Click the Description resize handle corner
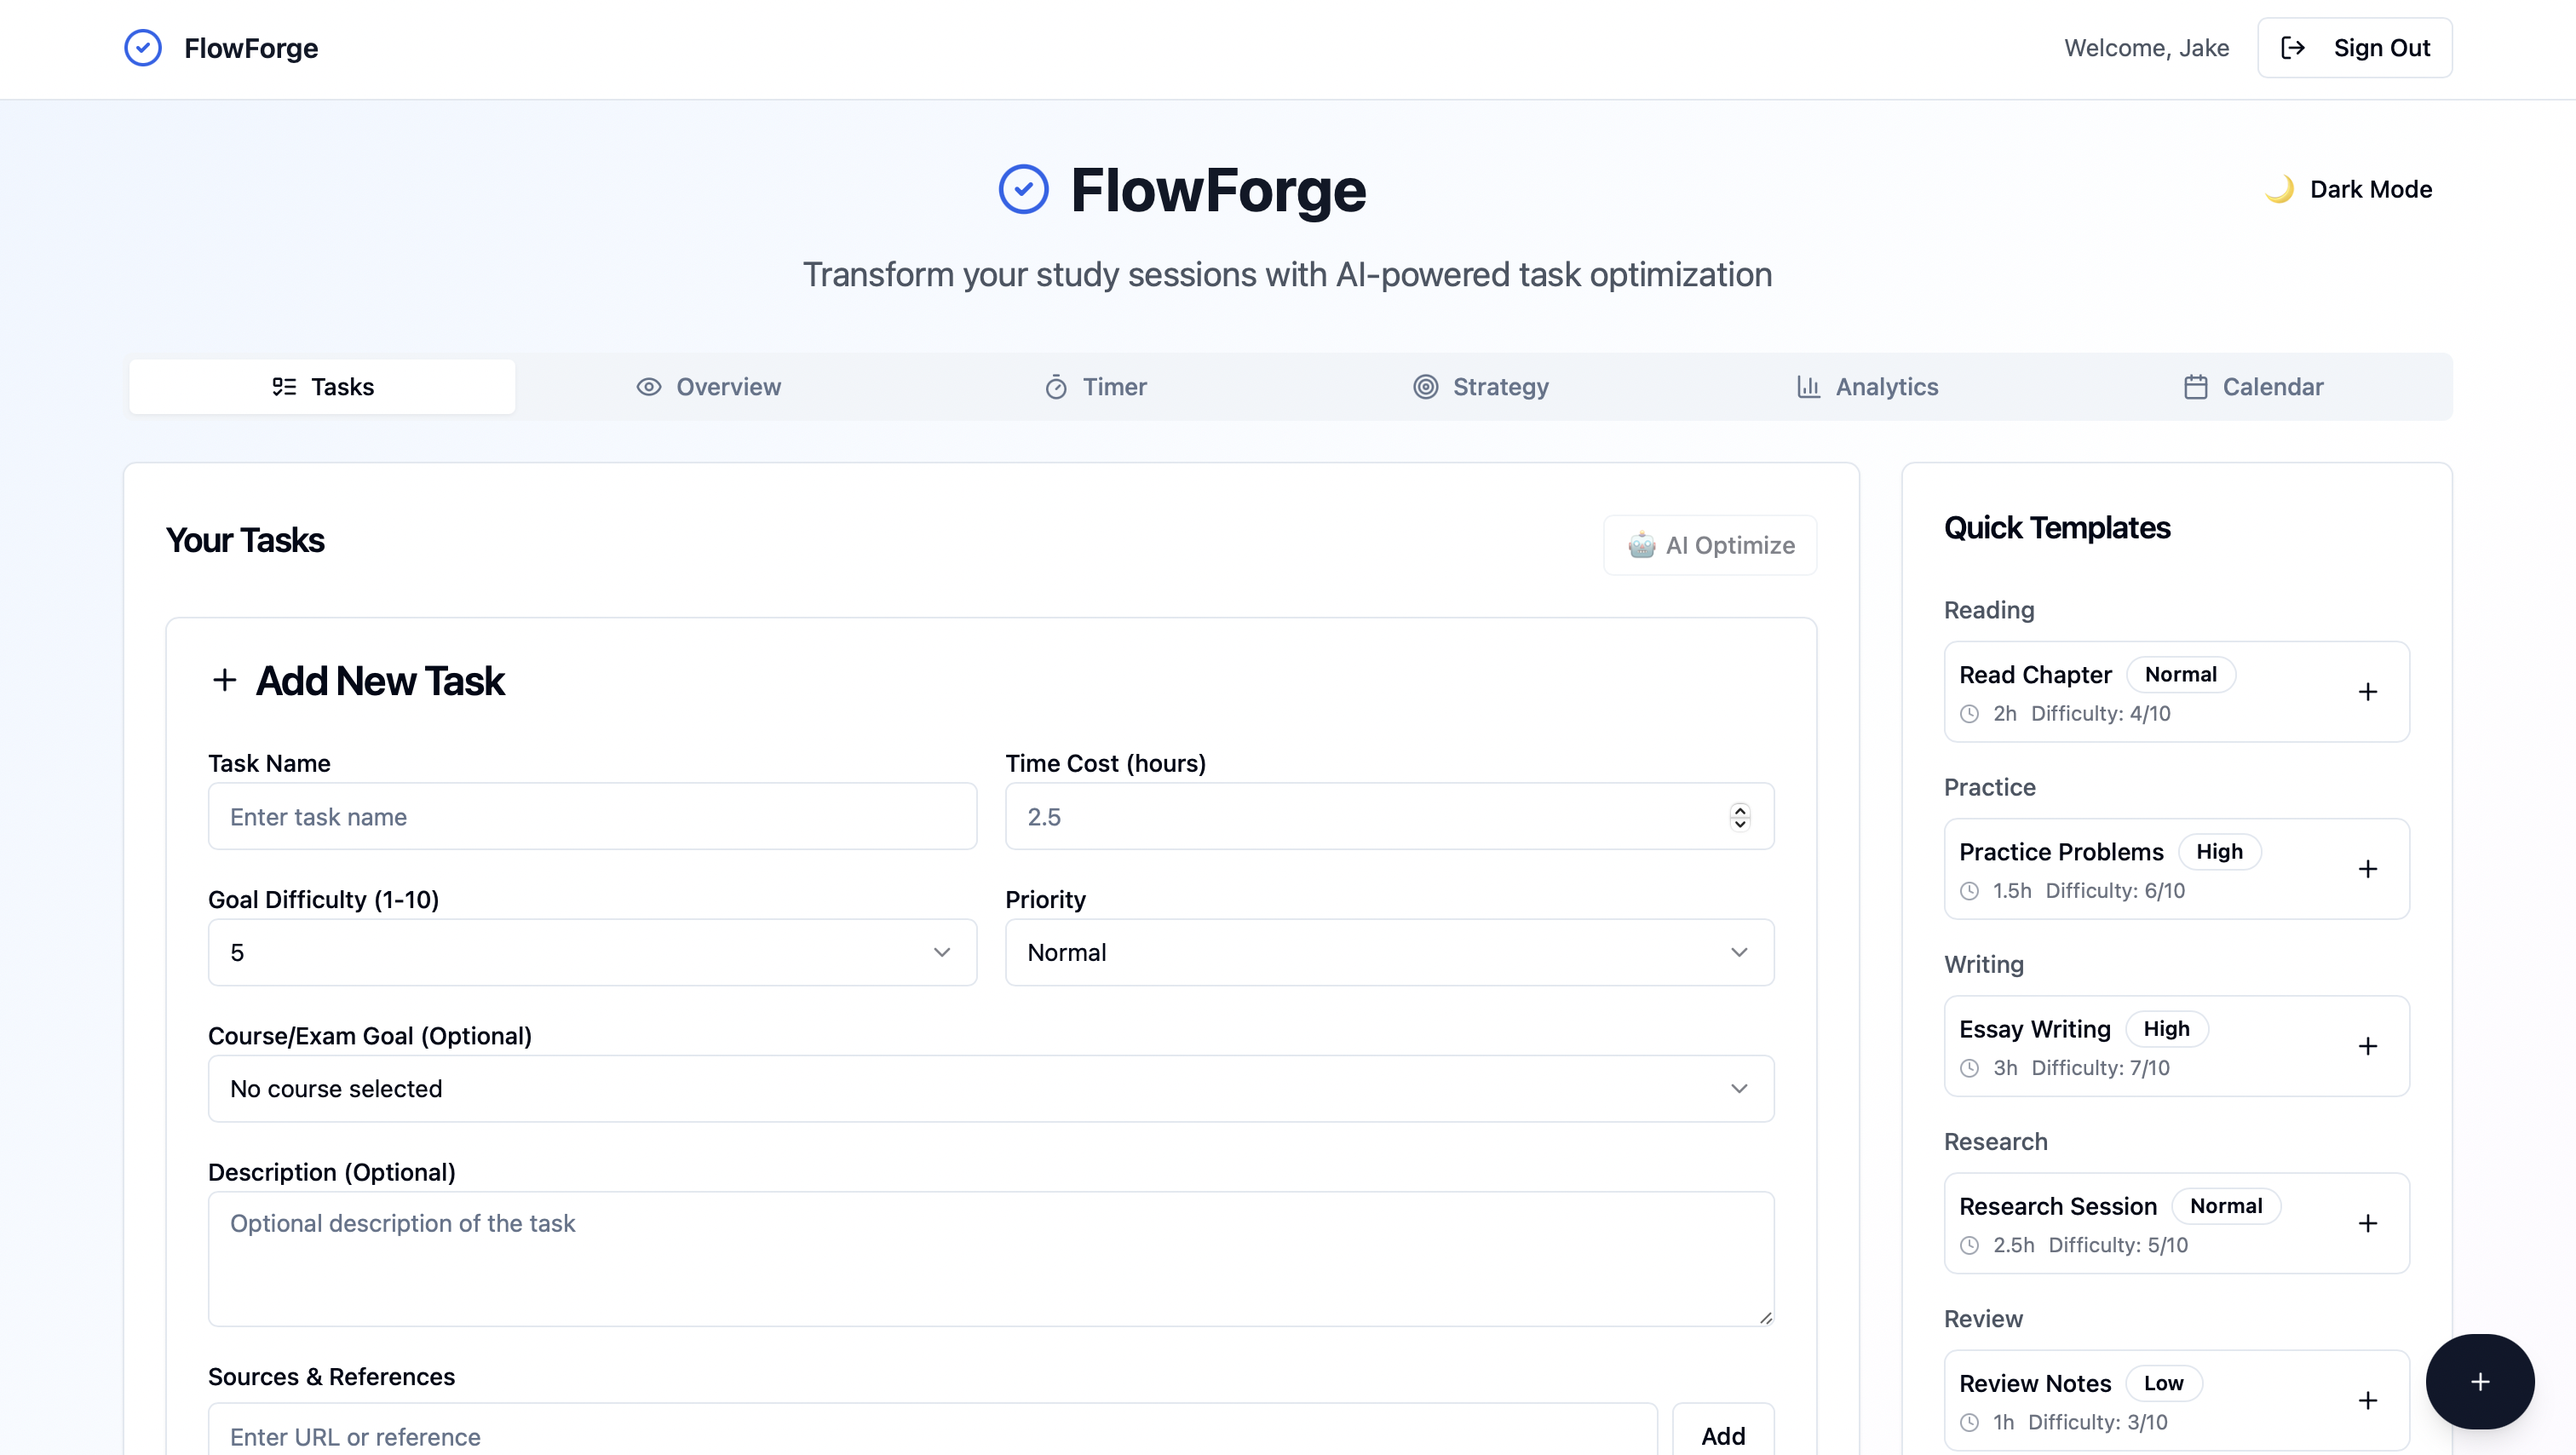 point(1765,1317)
